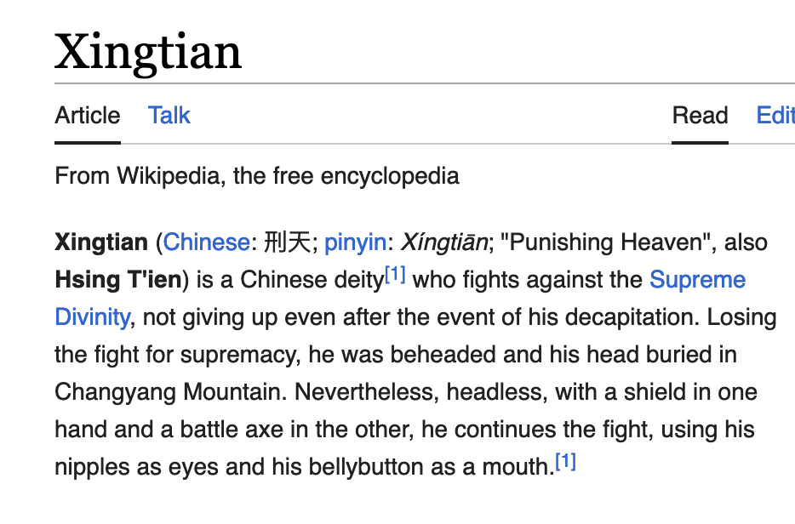Click the word "Supreme" in the link
795x524 pixels.
pyautogui.click(x=697, y=280)
